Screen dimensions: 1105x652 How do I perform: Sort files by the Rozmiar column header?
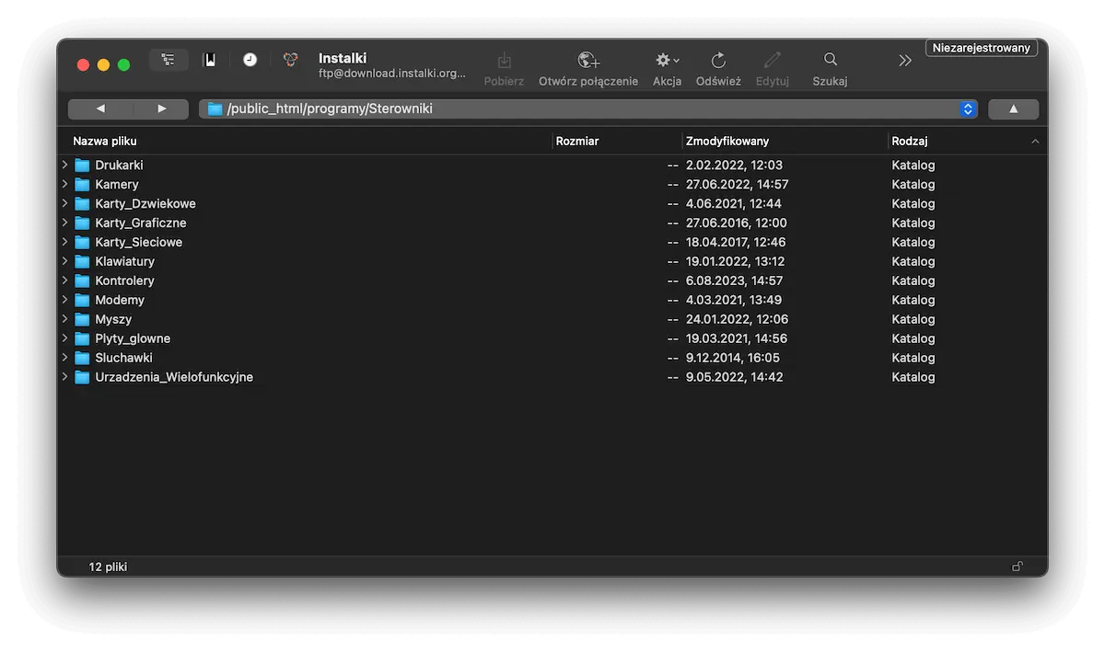576,141
